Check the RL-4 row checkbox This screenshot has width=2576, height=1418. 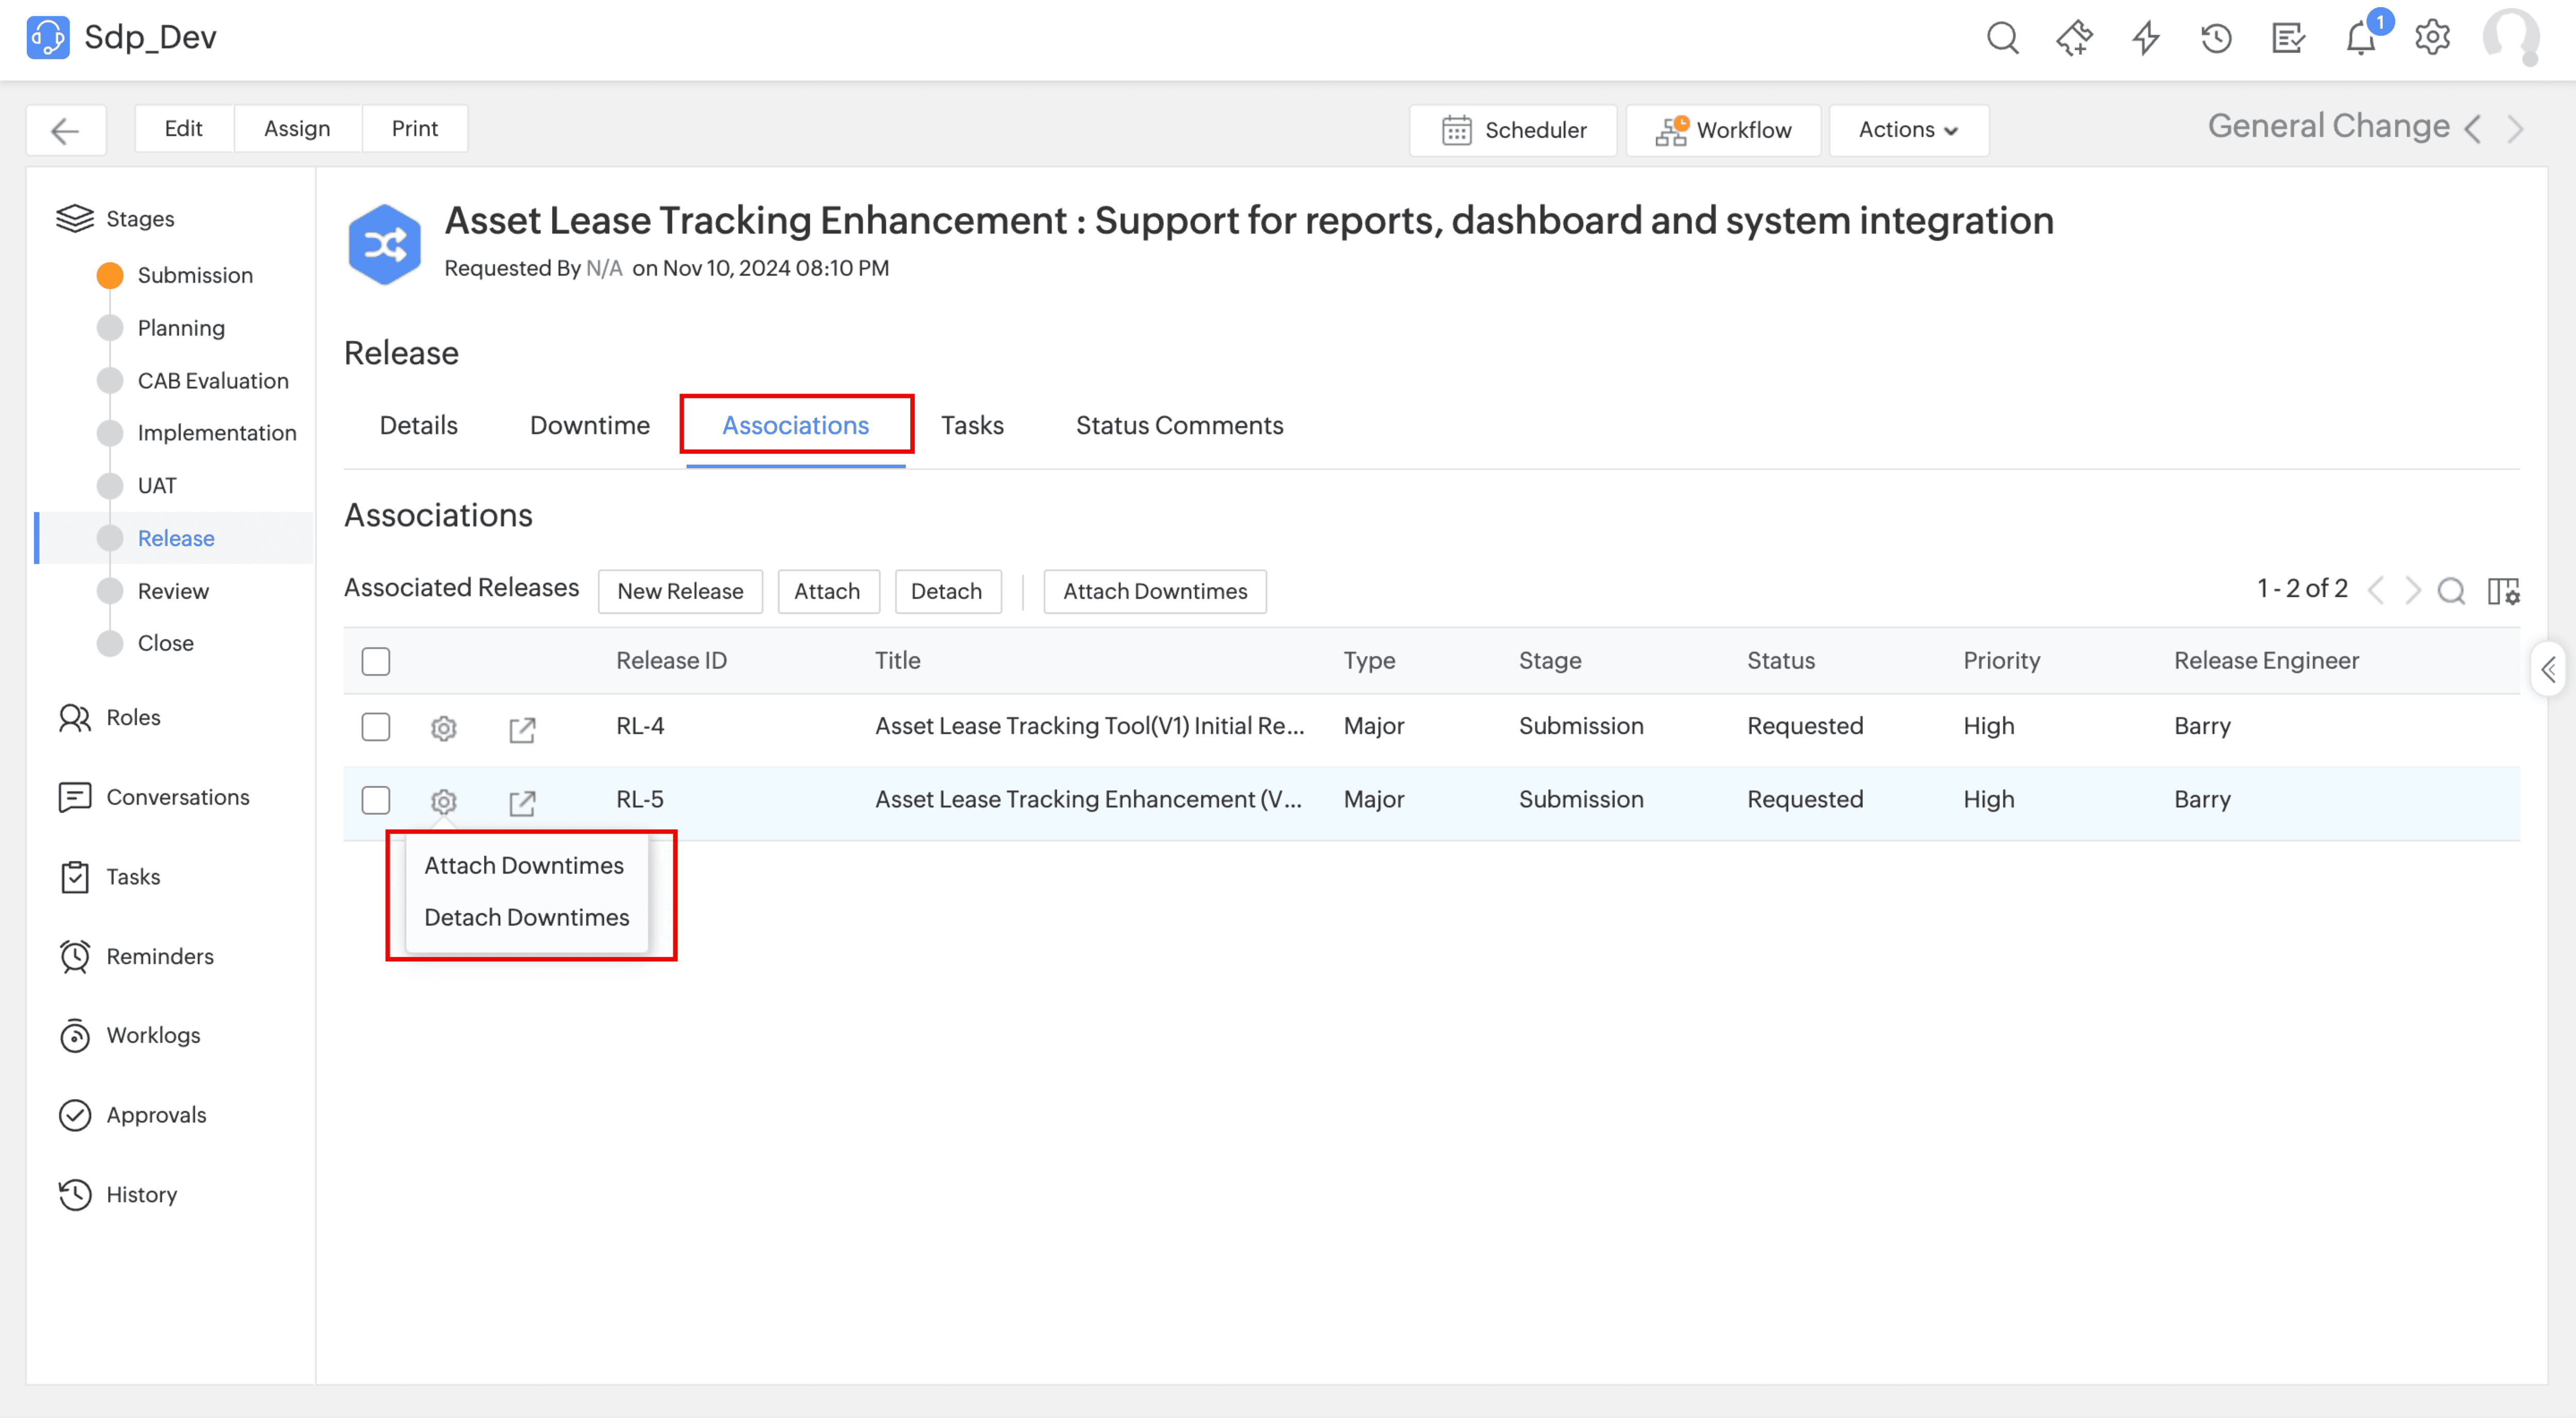pos(376,727)
